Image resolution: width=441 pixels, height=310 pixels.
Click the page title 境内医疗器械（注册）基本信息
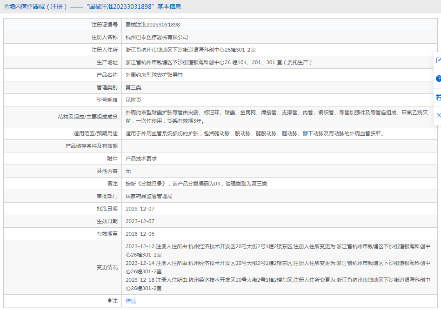pyautogui.click(x=95, y=7)
